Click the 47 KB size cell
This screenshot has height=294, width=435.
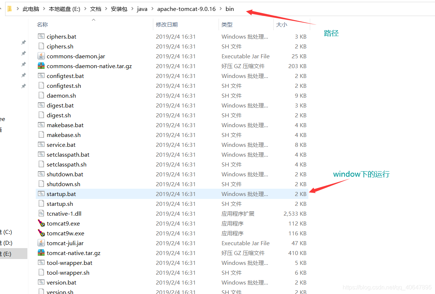click(x=299, y=243)
